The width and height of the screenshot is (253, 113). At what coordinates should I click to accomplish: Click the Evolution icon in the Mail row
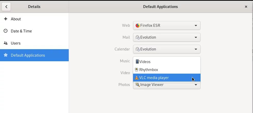[x=137, y=37]
